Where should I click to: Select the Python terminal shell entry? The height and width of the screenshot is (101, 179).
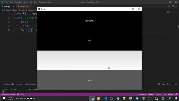(162, 84)
